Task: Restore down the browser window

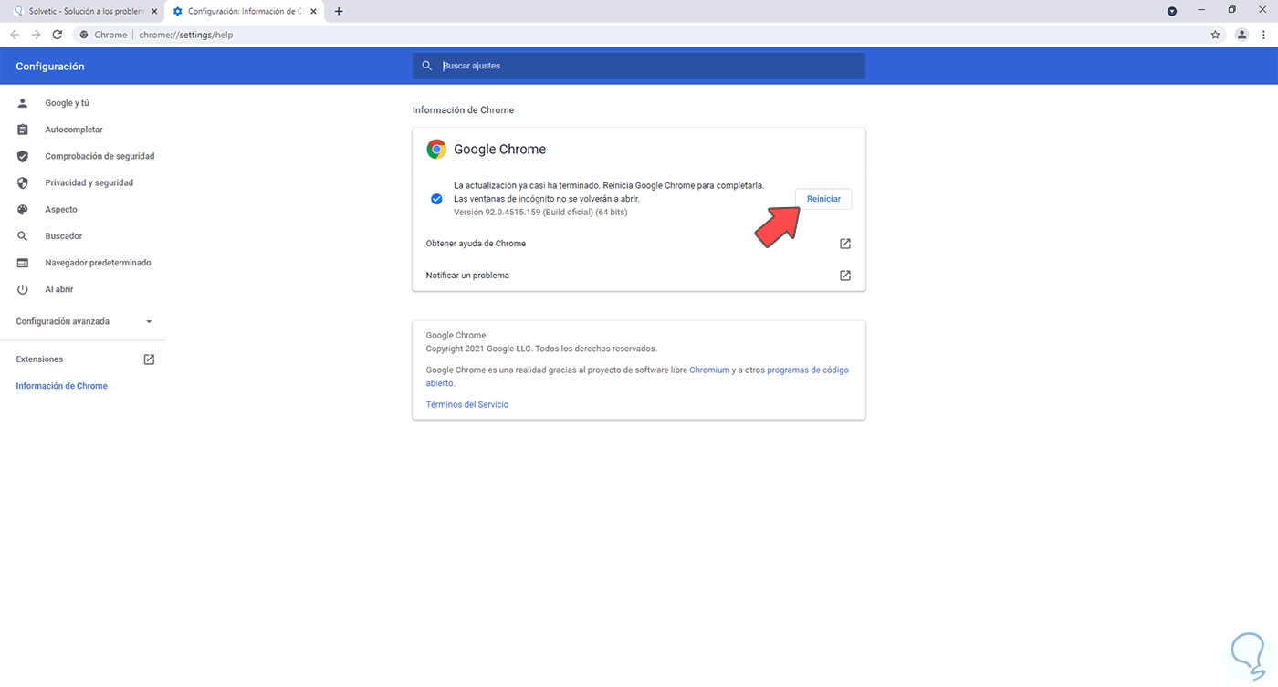Action: 1231,10
